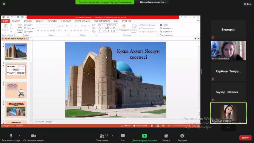
Task: Open the Раздел section dropdown
Action: 29,31
